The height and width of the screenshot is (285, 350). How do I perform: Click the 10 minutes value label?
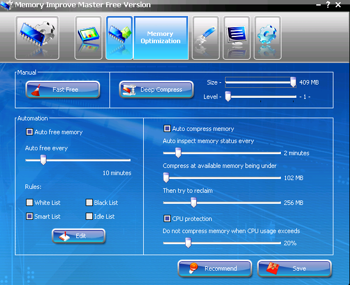click(x=117, y=173)
